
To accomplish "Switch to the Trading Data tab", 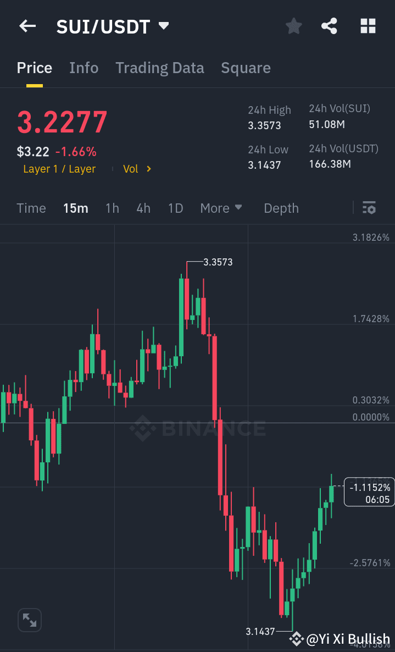I will (x=159, y=68).
